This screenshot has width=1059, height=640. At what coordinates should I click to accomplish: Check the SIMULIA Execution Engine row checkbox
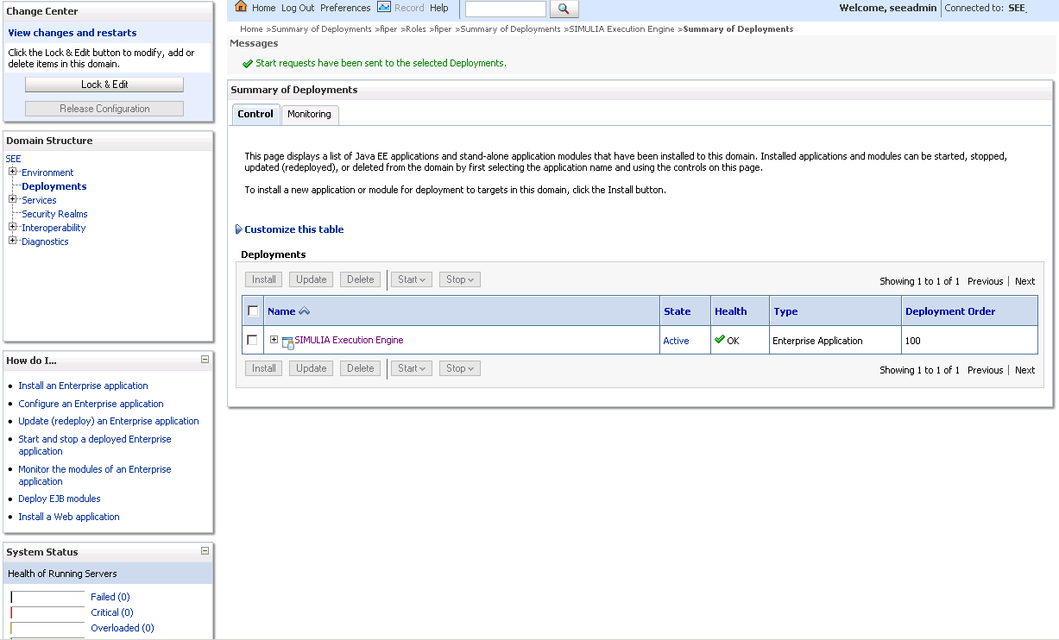click(x=252, y=340)
